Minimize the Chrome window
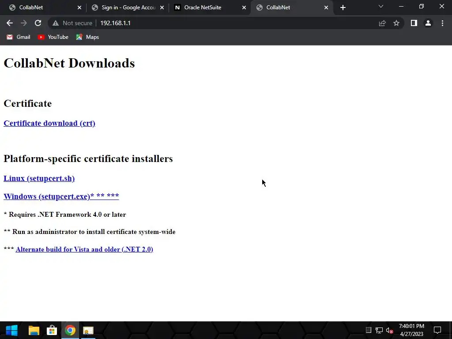Screen dimensions: 452x339 click(x=401, y=6)
